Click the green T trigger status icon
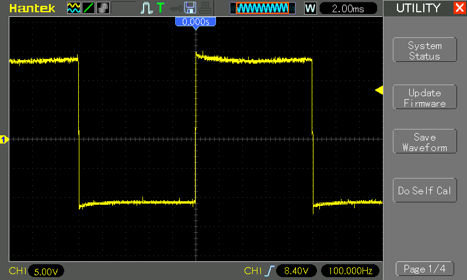This screenshot has width=467, height=280. click(161, 8)
